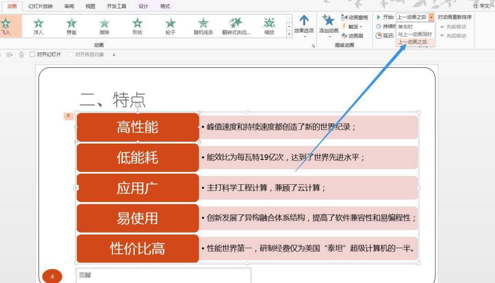Open the 设计 design tab
495x283 pixels.
coord(143,6)
